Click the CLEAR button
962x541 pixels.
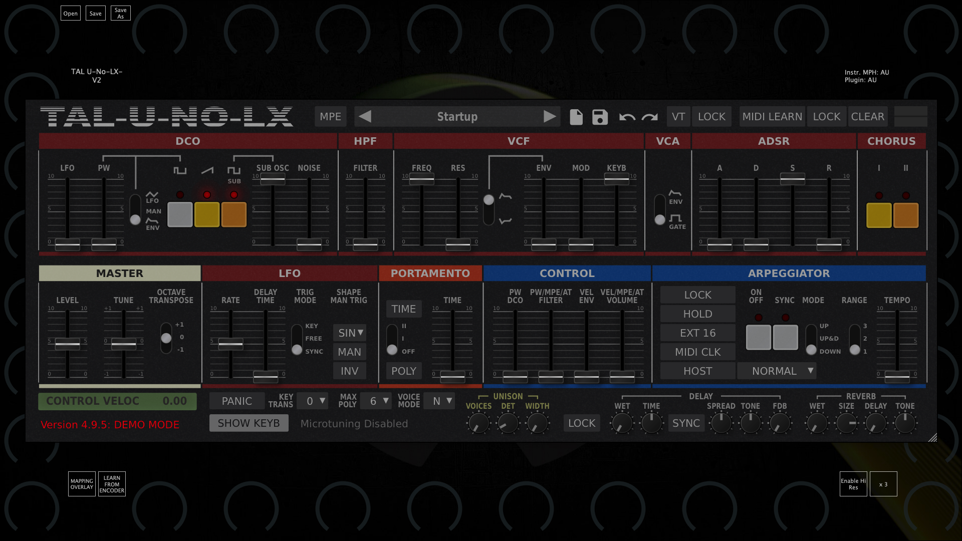868,117
